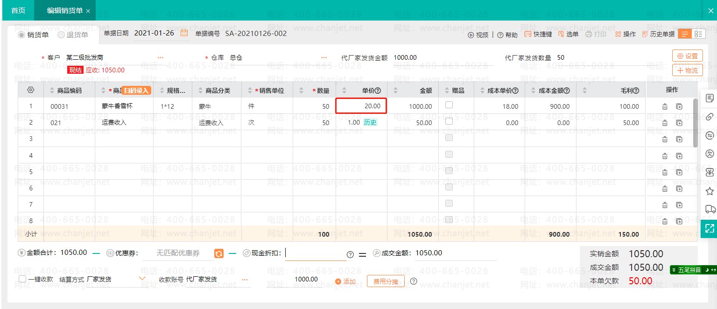
Task: Switch to the 首页 tab
Action: 18,10
